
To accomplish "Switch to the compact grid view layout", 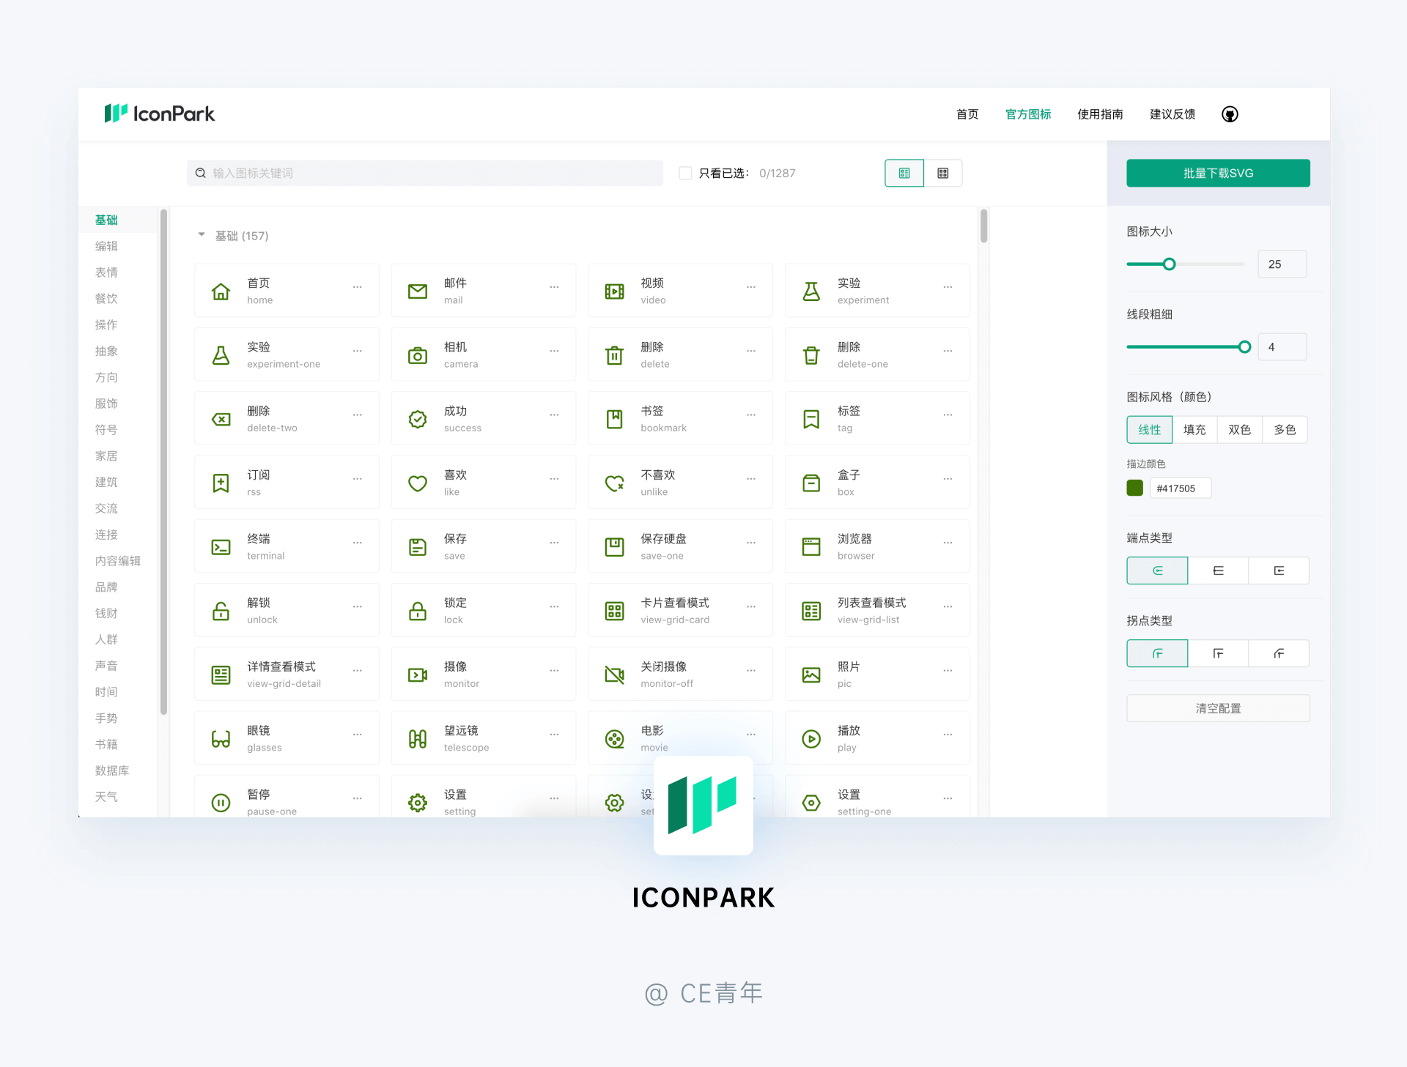I will 943,173.
